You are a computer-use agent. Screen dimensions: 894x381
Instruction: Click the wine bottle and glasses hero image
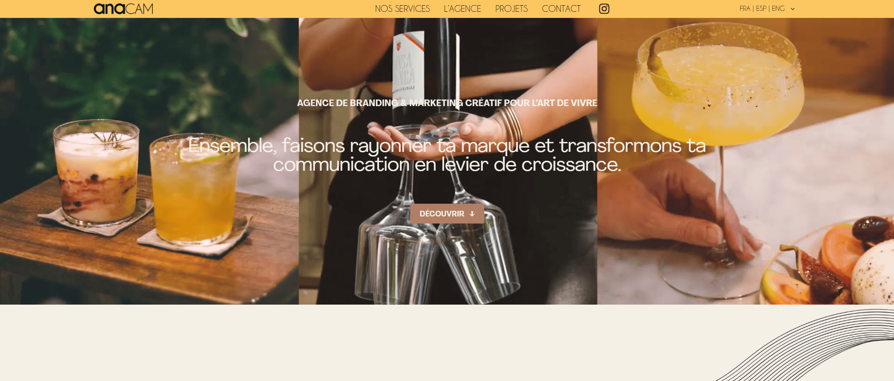pyautogui.click(x=448, y=161)
